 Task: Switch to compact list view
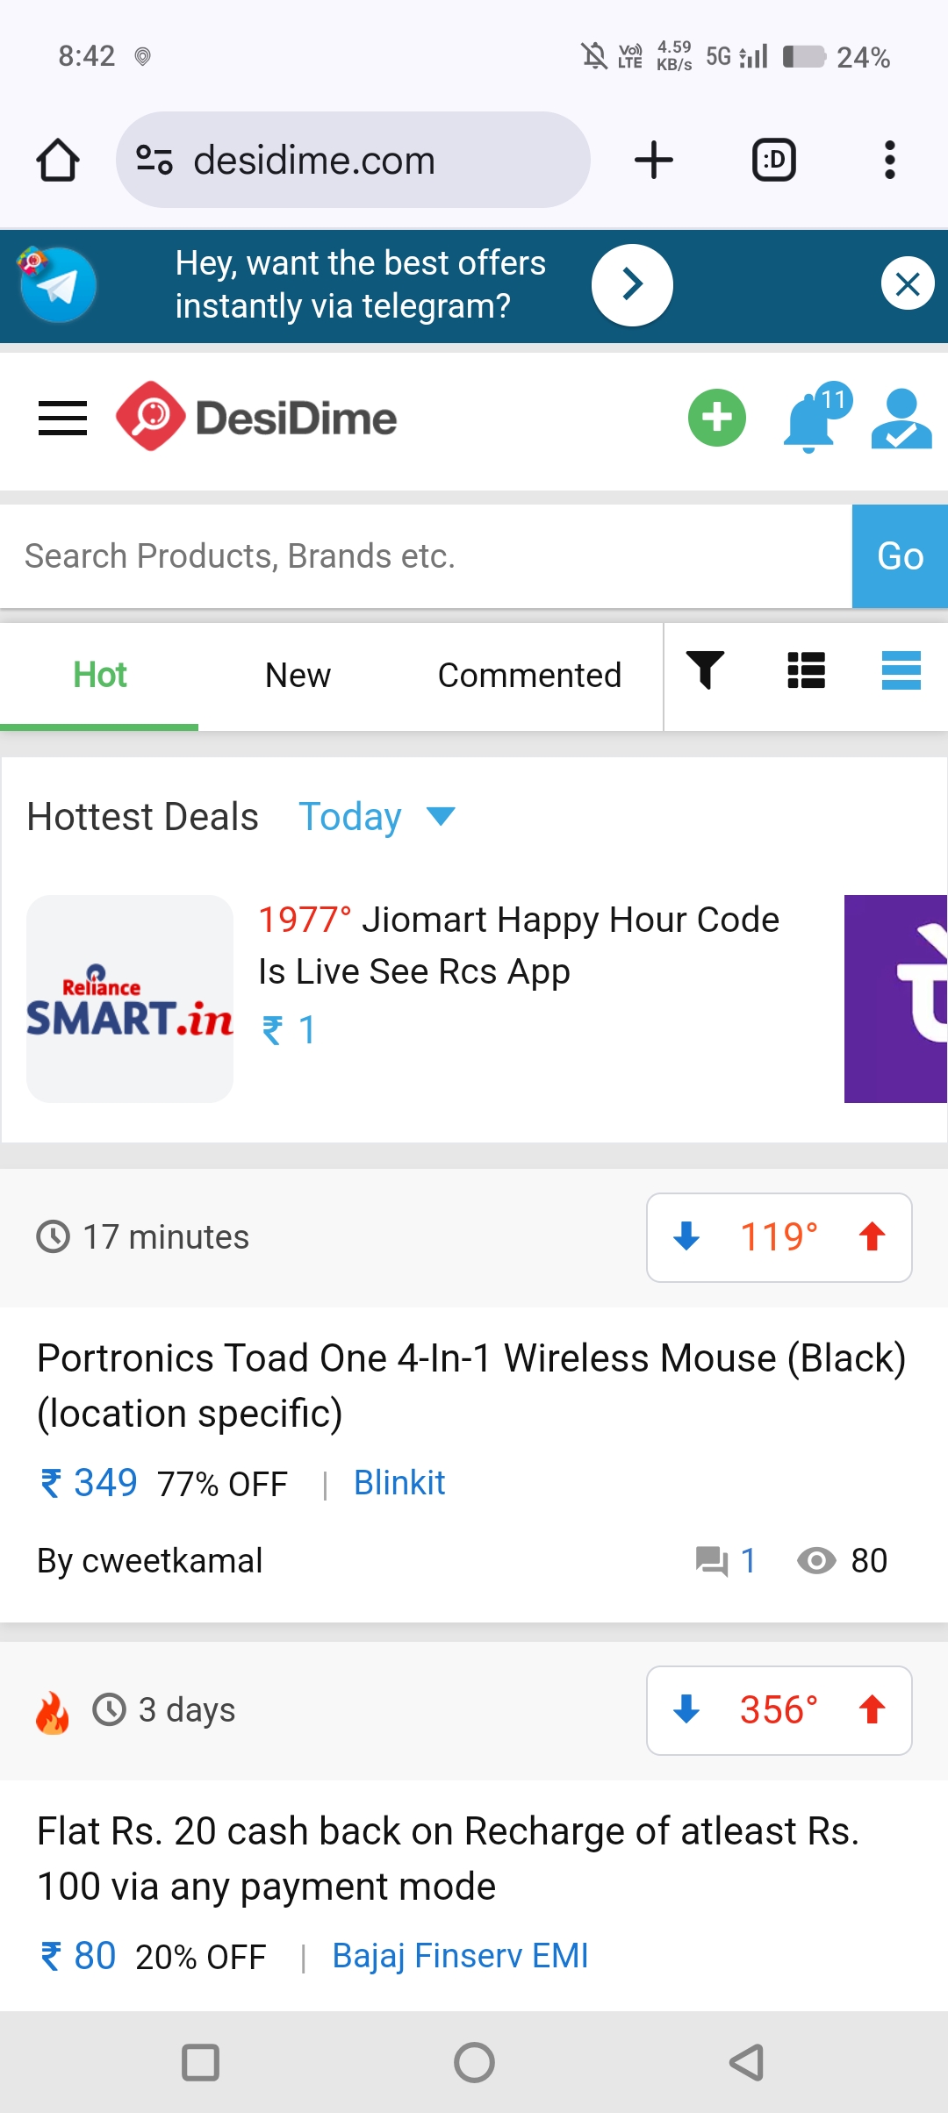[806, 671]
